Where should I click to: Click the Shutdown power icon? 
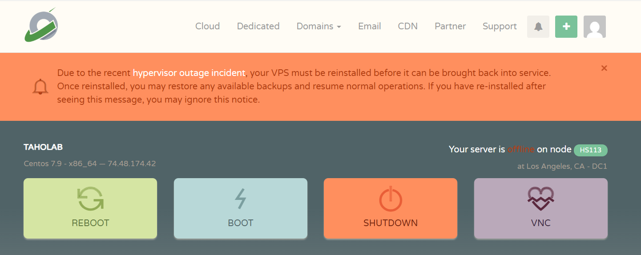[390, 199]
